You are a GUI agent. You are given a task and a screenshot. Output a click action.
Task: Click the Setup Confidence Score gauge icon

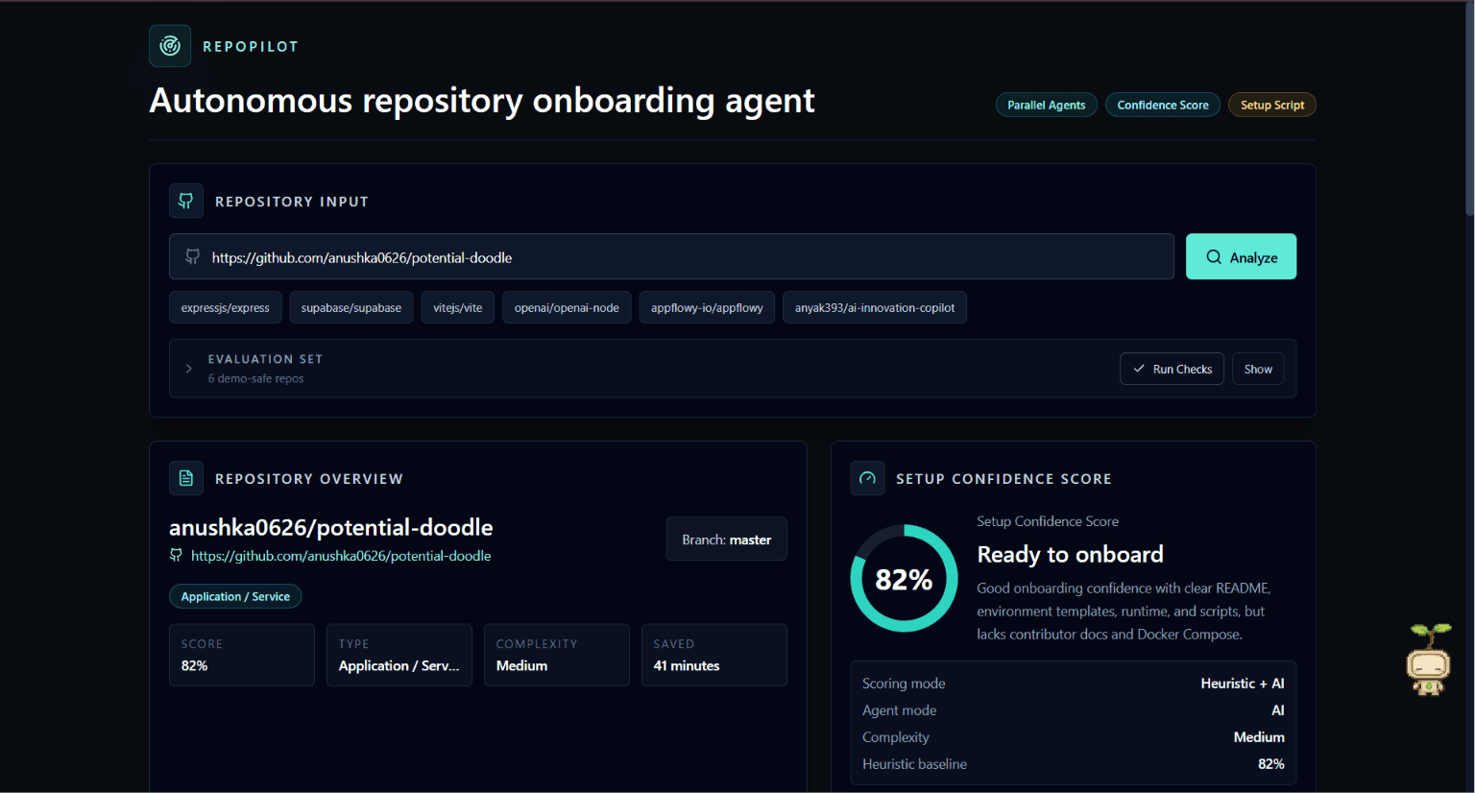867,478
